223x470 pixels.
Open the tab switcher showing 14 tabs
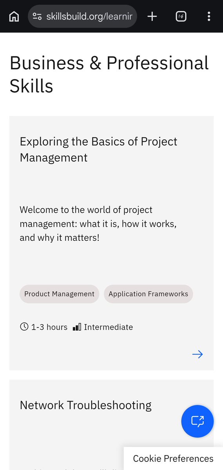[x=181, y=16]
